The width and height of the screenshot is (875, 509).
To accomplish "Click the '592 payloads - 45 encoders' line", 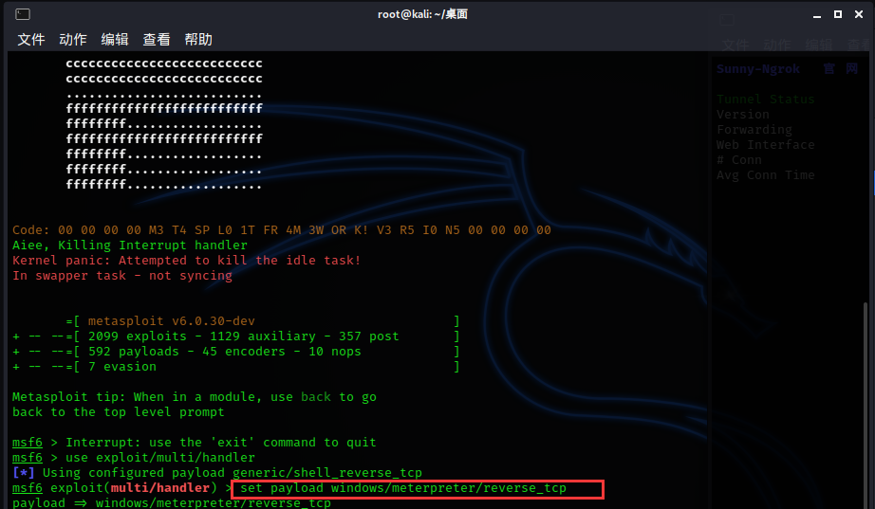I will [235, 352].
